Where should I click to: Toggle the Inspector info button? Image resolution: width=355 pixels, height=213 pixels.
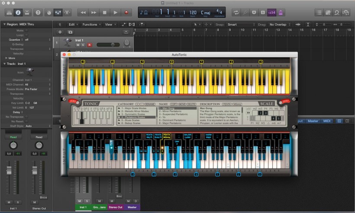18,13
